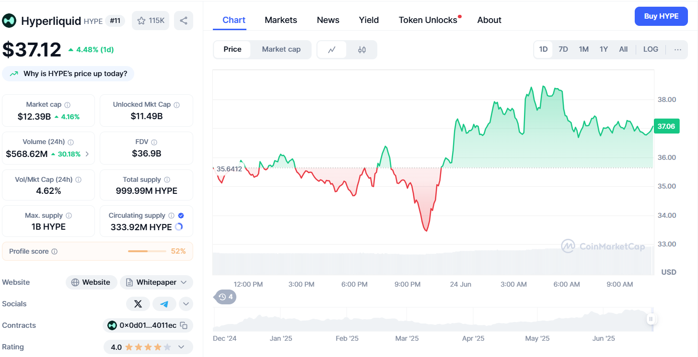698x357 pixels.
Task: Set chart range to 1D
Action: [x=543, y=49]
